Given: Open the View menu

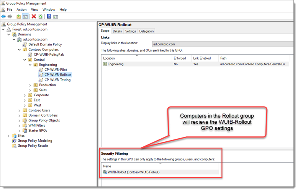Looking at the screenshot, I should click(x=34, y=10).
